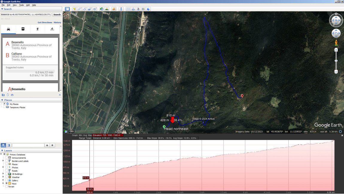Toggle sunlight across the landscape
Screen dimensions: 344x194
(107, 9)
